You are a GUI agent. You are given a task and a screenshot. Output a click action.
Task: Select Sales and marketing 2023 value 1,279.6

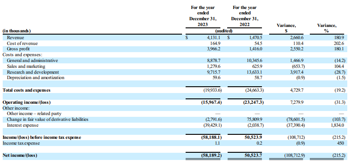pyautogui.click(x=214, y=66)
